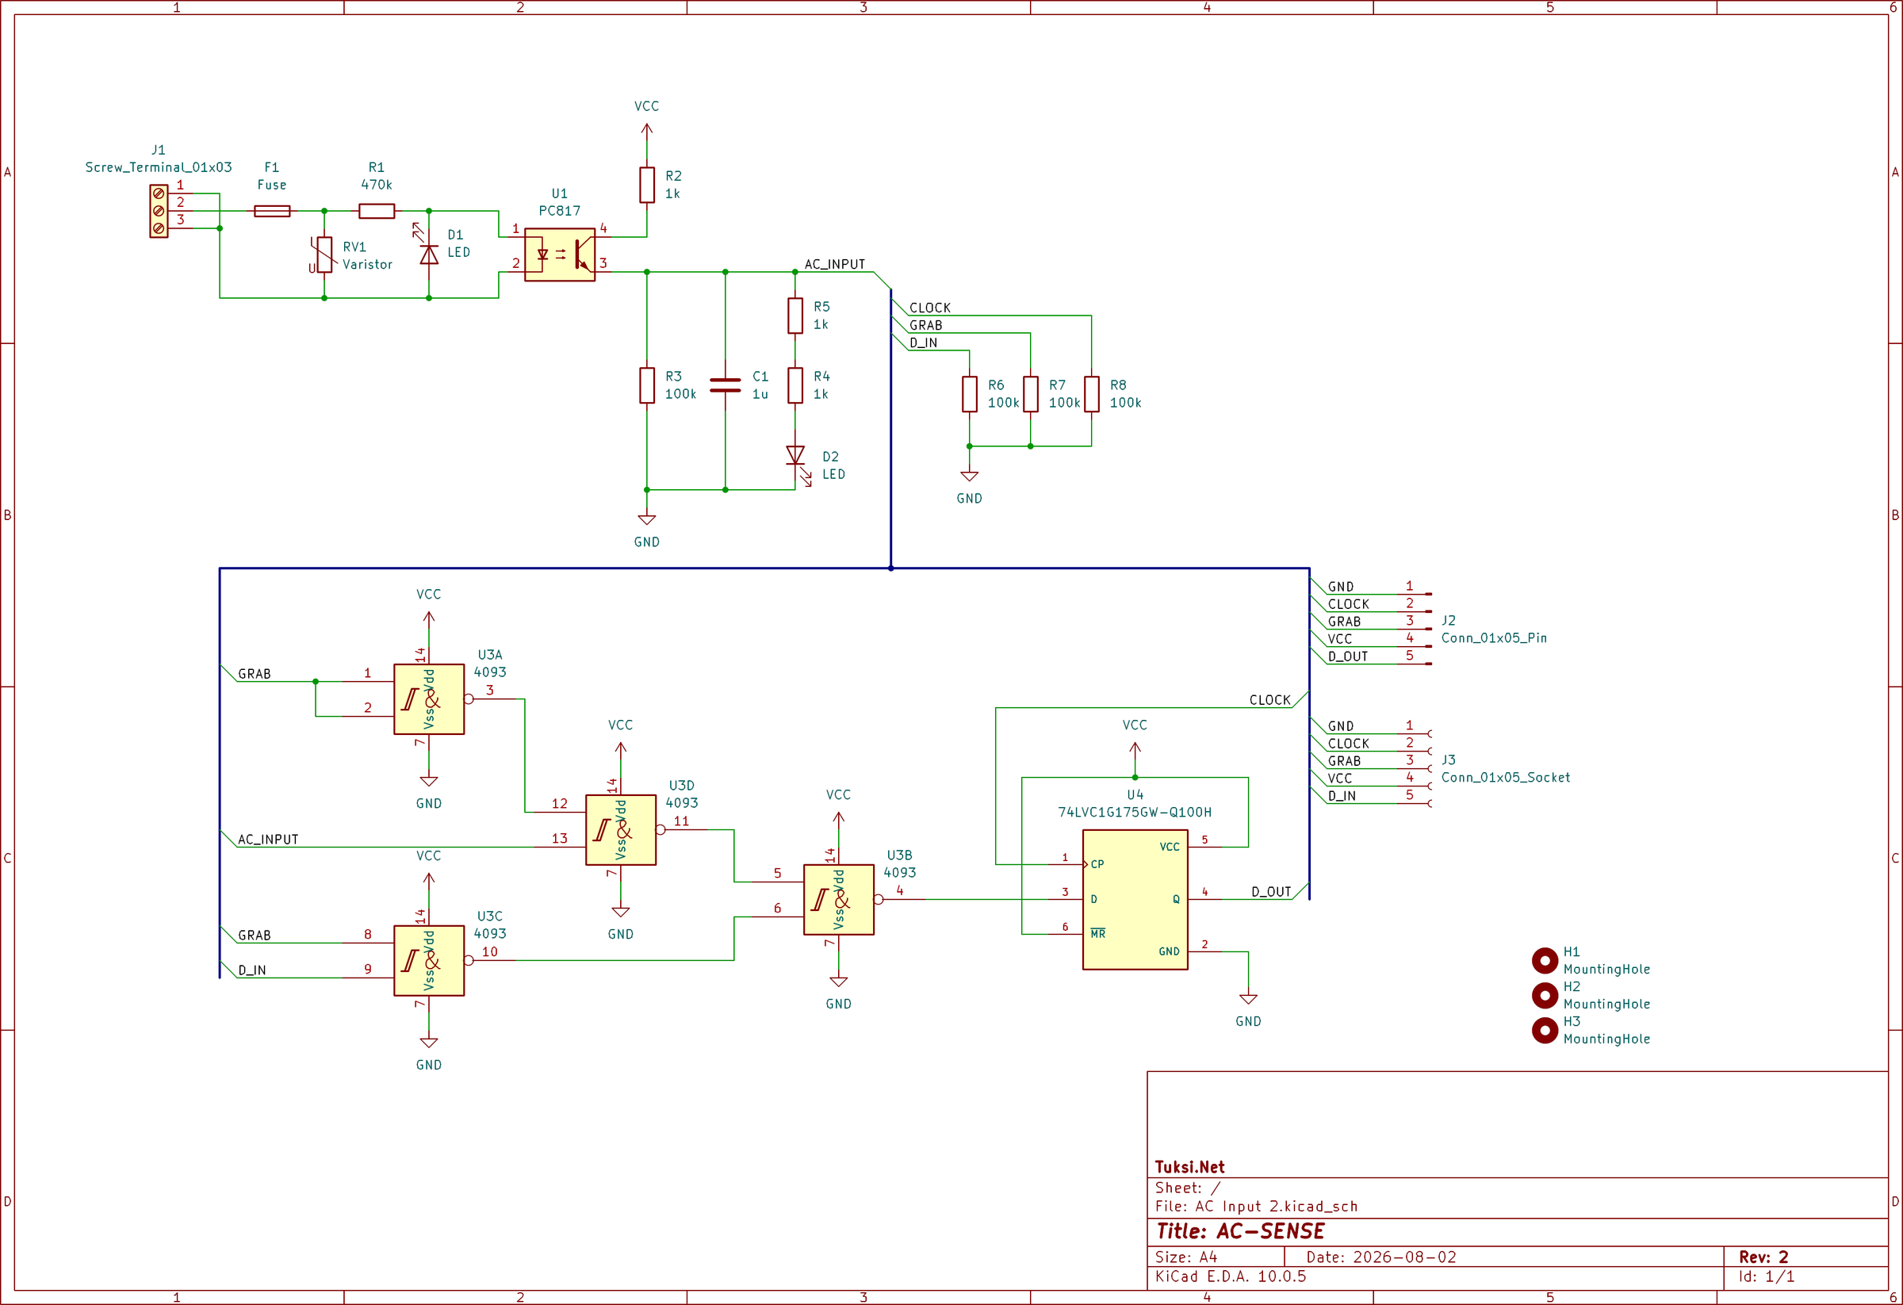Select resistor R8 100k
This screenshot has height=1305, width=1903.
coord(1092,394)
